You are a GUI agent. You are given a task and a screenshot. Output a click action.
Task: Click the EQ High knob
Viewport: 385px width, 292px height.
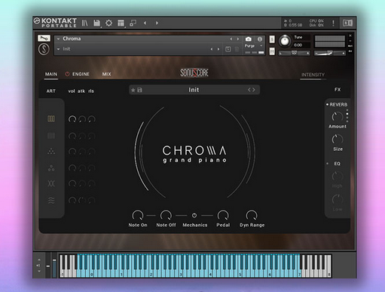338,177
